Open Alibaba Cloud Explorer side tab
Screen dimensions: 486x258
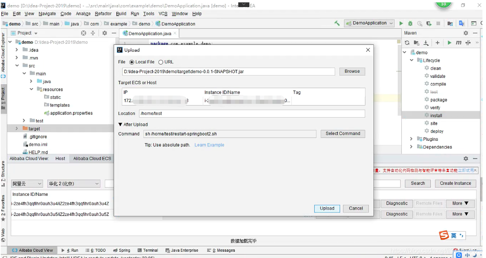[3, 55]
